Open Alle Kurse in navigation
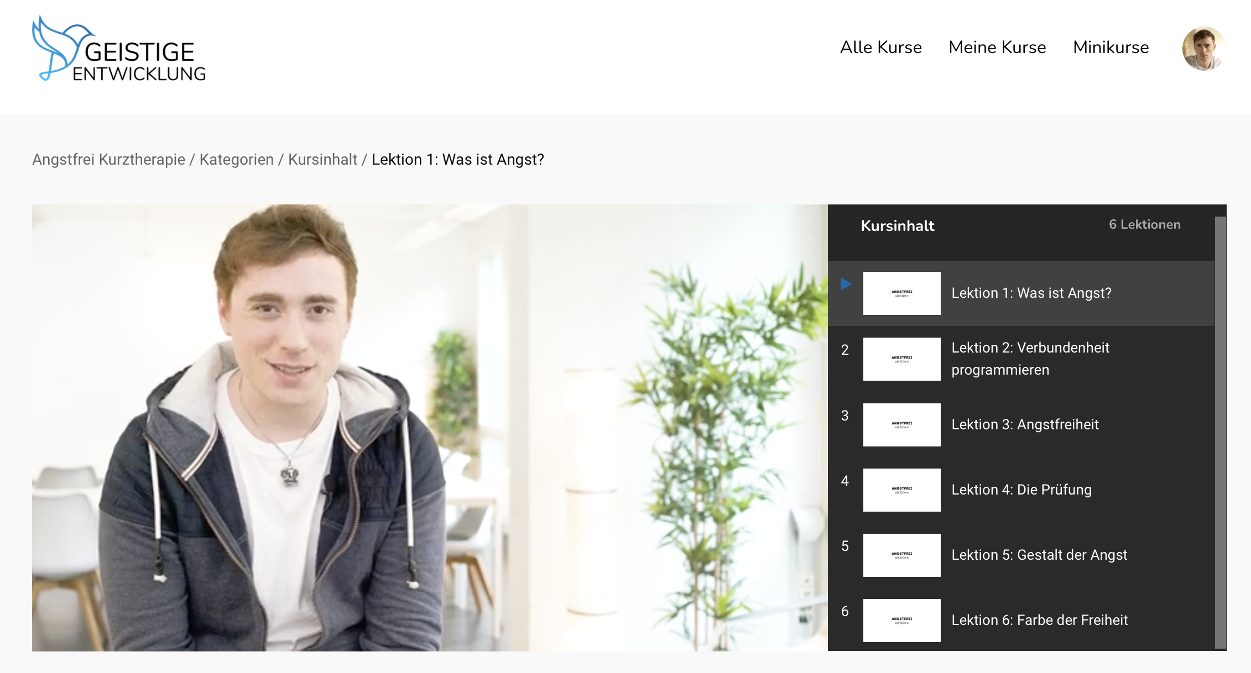 (880, 48)
